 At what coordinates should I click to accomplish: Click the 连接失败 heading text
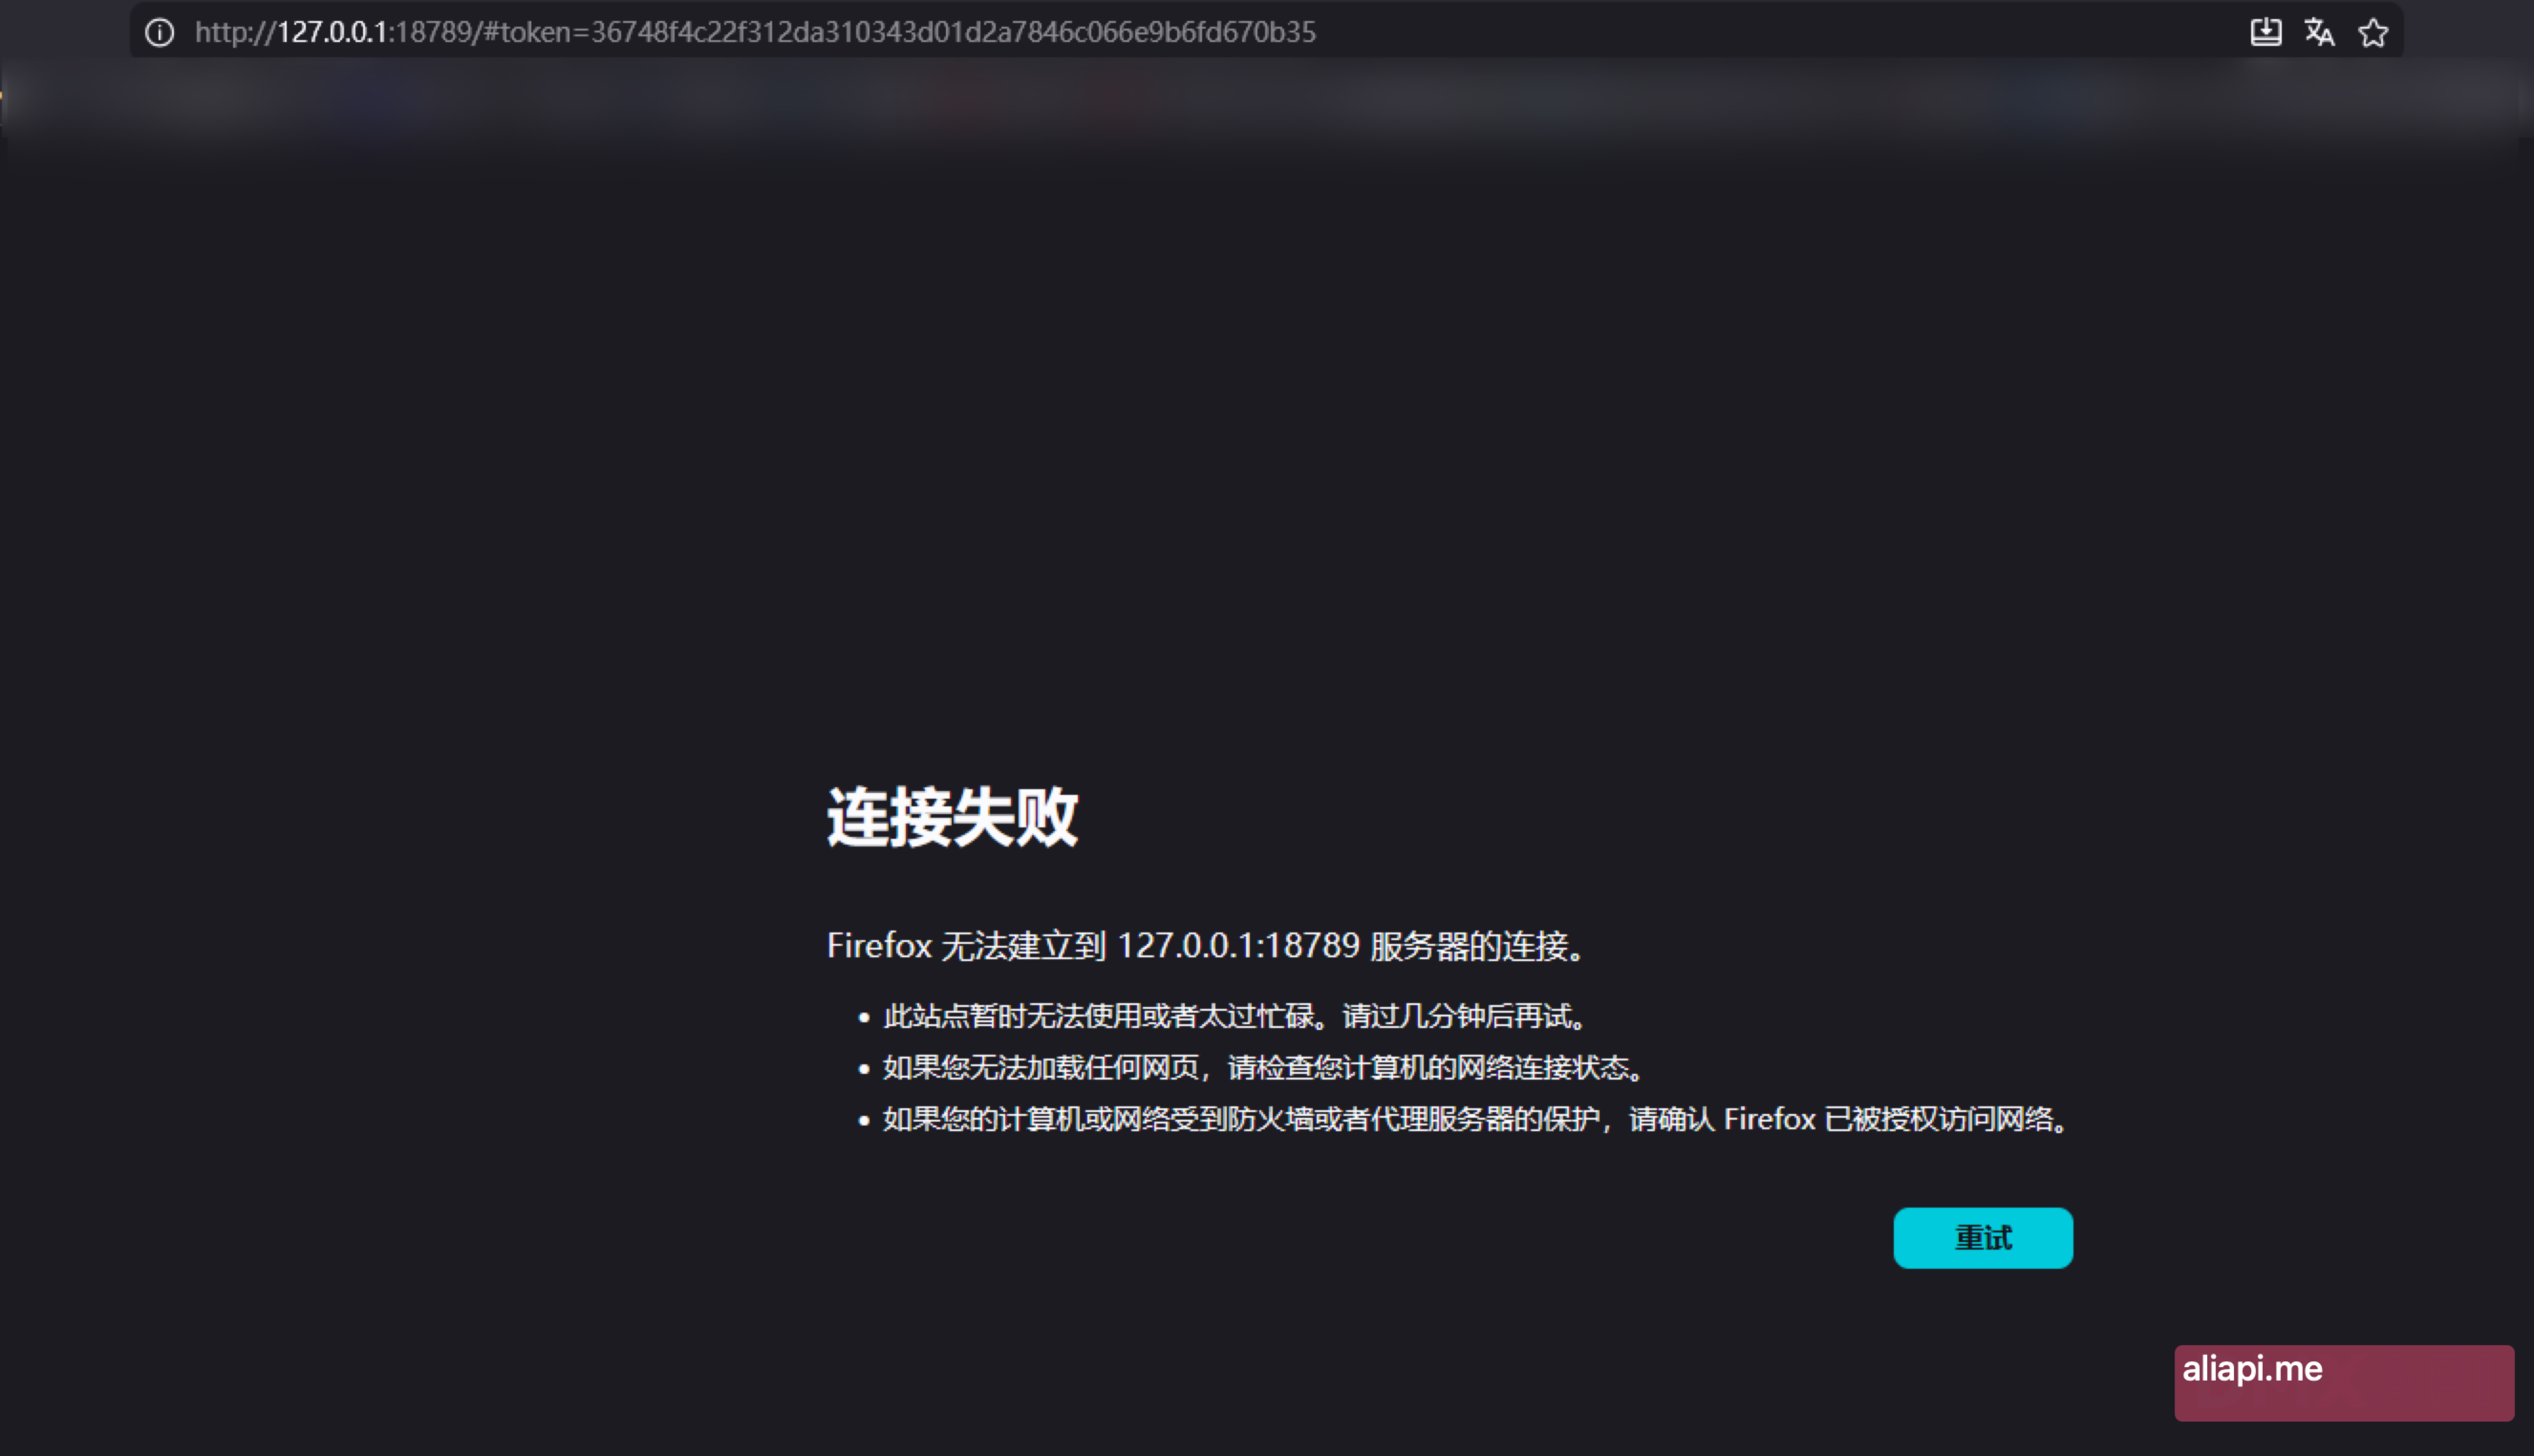coord(952,817)
